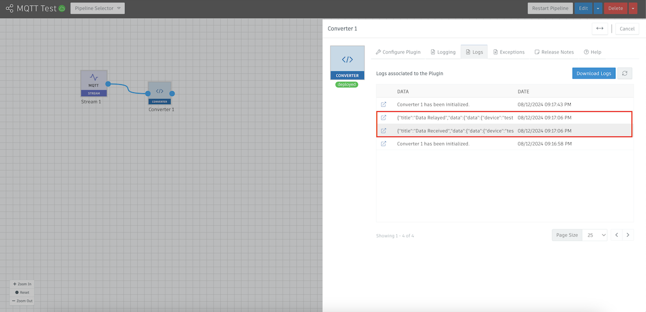646x312 pixels.
Task: Click the large Converter plugin icon
Action: click(x=347, y=62)
